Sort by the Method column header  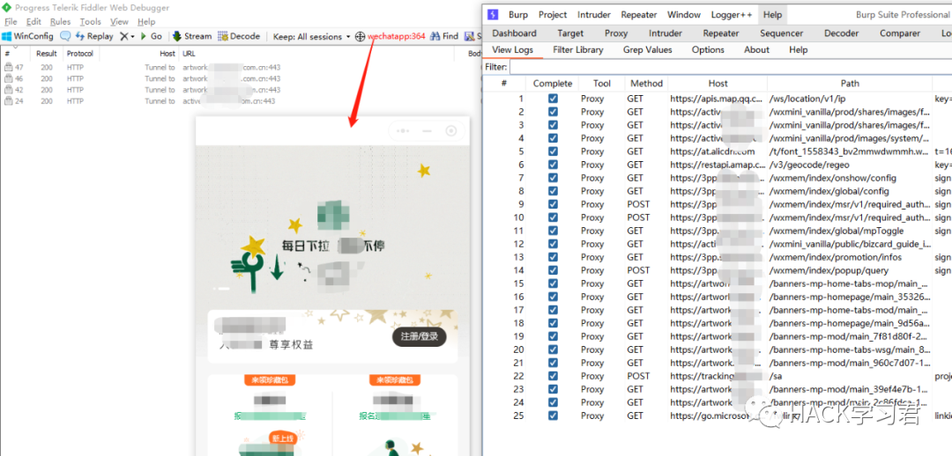[x=645, y=84]
